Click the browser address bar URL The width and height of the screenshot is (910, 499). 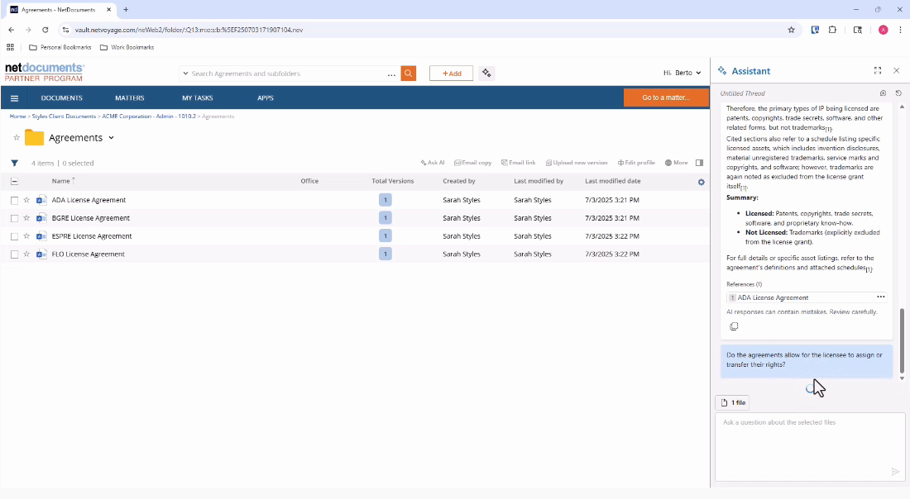tap(189, 30)
